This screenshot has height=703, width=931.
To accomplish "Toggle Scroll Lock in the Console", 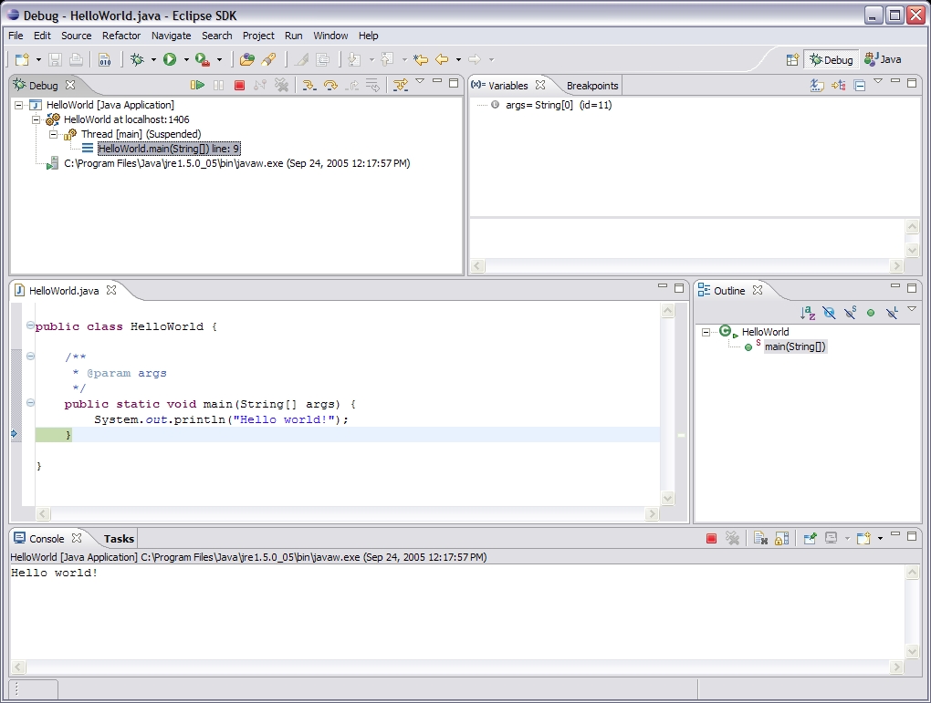I will pyautogui.click(x=782, y=538).
